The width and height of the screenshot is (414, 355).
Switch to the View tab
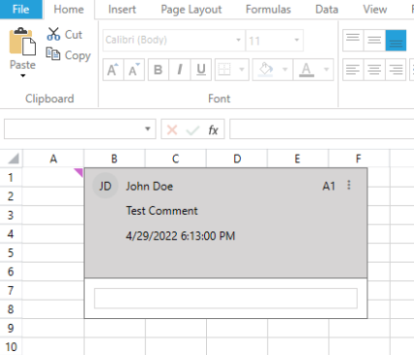click(x=375, y=10)
